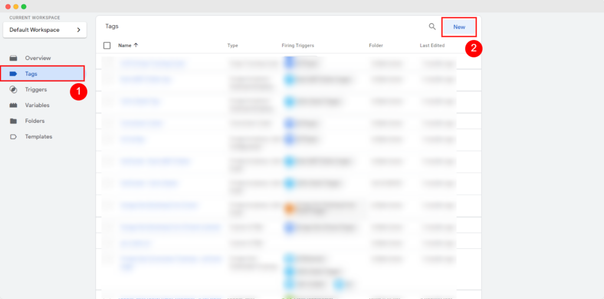604x299 pixels.
Task: Sort by the Folder column header
Action: [376, 45]
